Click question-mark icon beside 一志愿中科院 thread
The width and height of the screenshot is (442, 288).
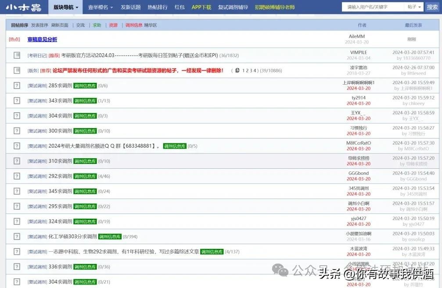[x=17, y=252]
